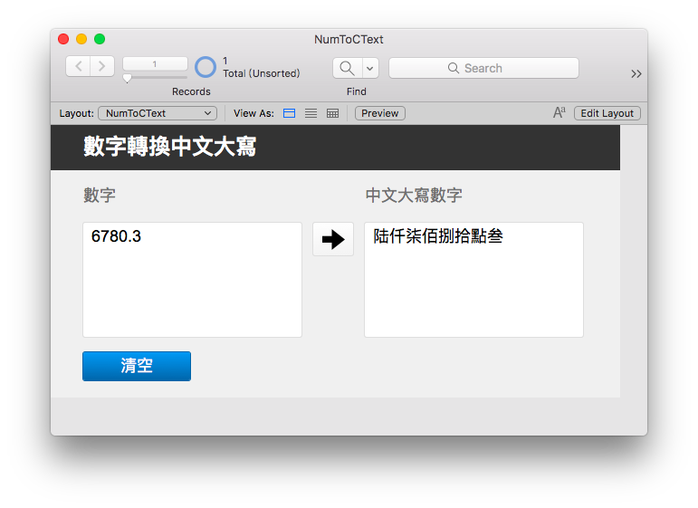The width and height of the screenshot is (698, 508).
Task: Click the Search field
Action: pyautogui.click(x=483, y=68)
